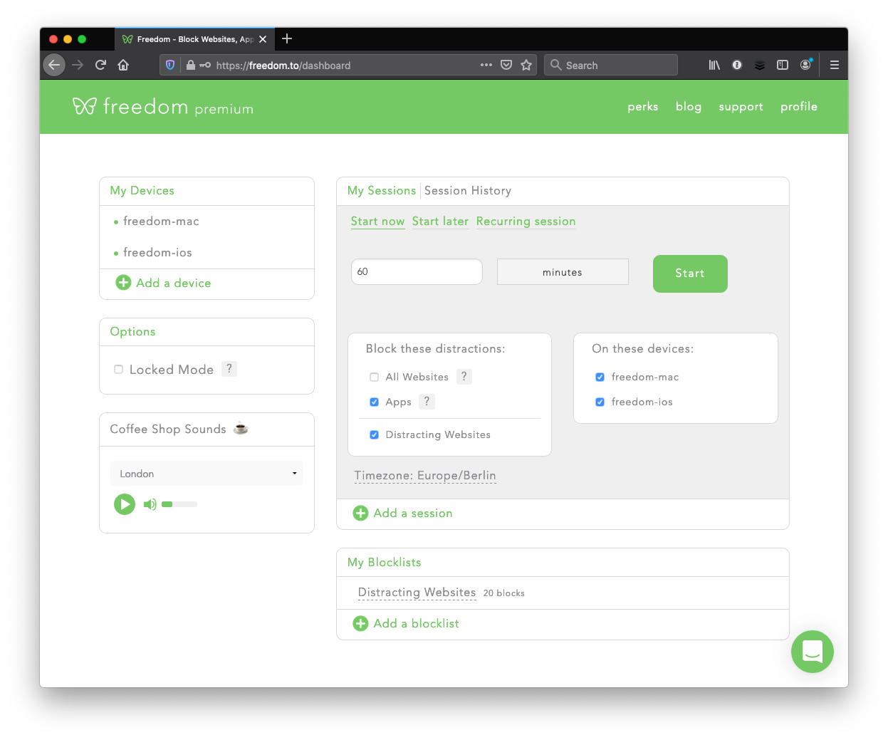The image size is (888, 740).
Task: Click the 20 blocks count text
Action: [x=504, y=593]
